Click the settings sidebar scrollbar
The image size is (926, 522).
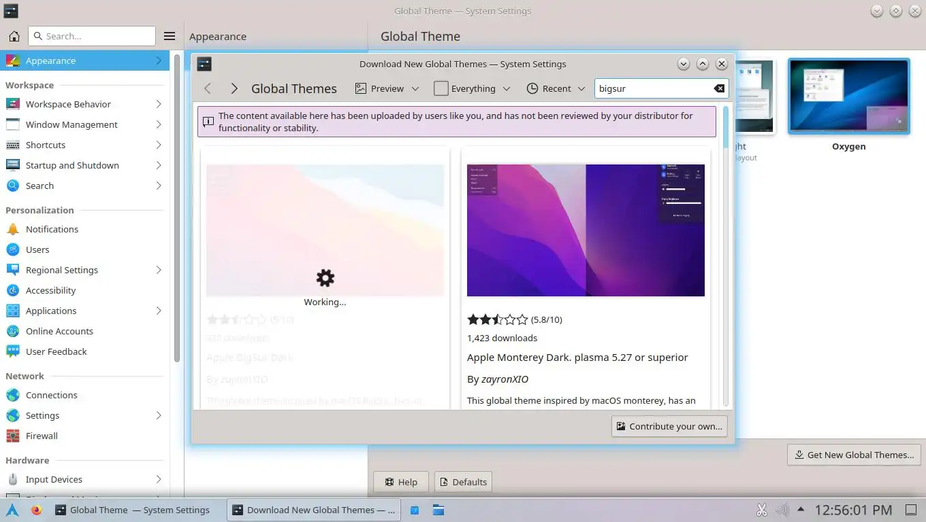coord(177,208)
